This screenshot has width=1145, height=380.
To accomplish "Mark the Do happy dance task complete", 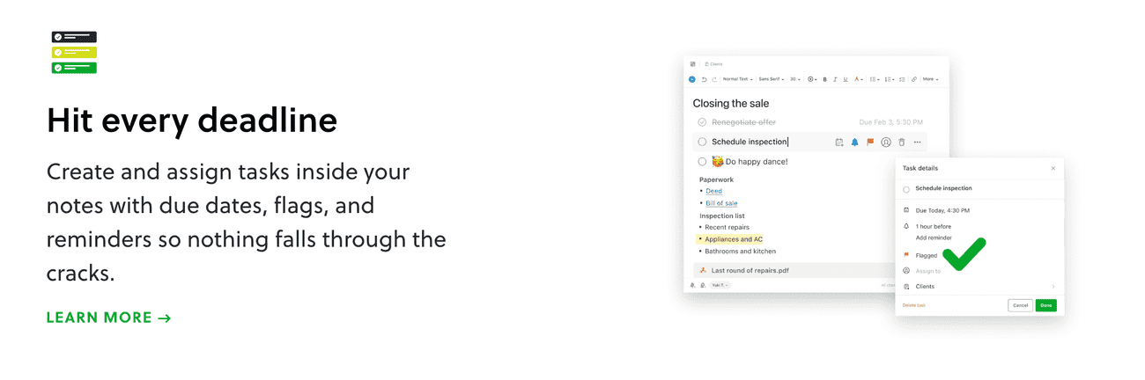I will tap(702, 162).
